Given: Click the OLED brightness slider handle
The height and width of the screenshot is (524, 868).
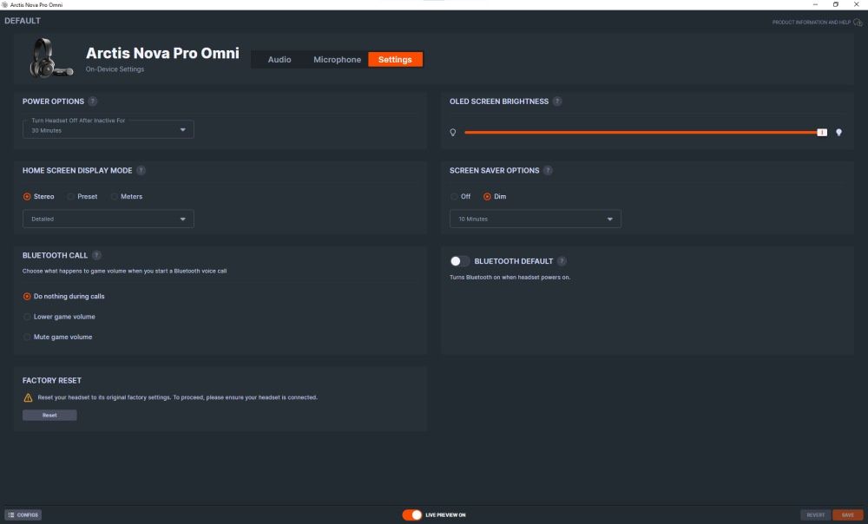Looking at the screenshot, I should pyautogui.click(x=822, y=132).
